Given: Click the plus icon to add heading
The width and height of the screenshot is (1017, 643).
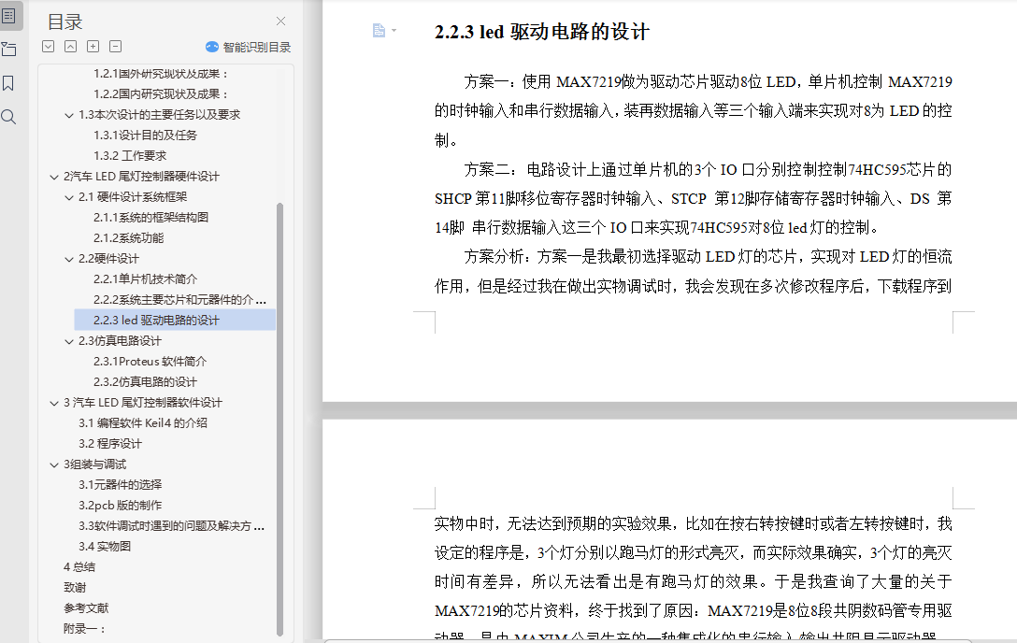Looking at the screenshot, I should pyautogui.click(x=93, y=46).
